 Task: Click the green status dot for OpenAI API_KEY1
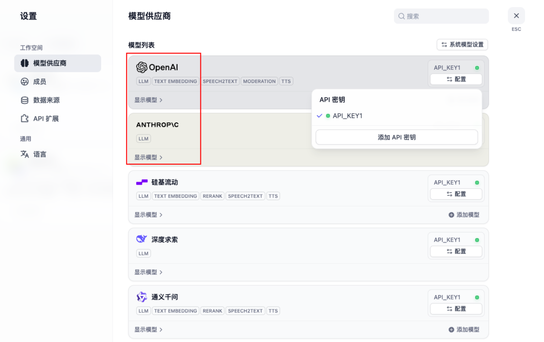477,68
